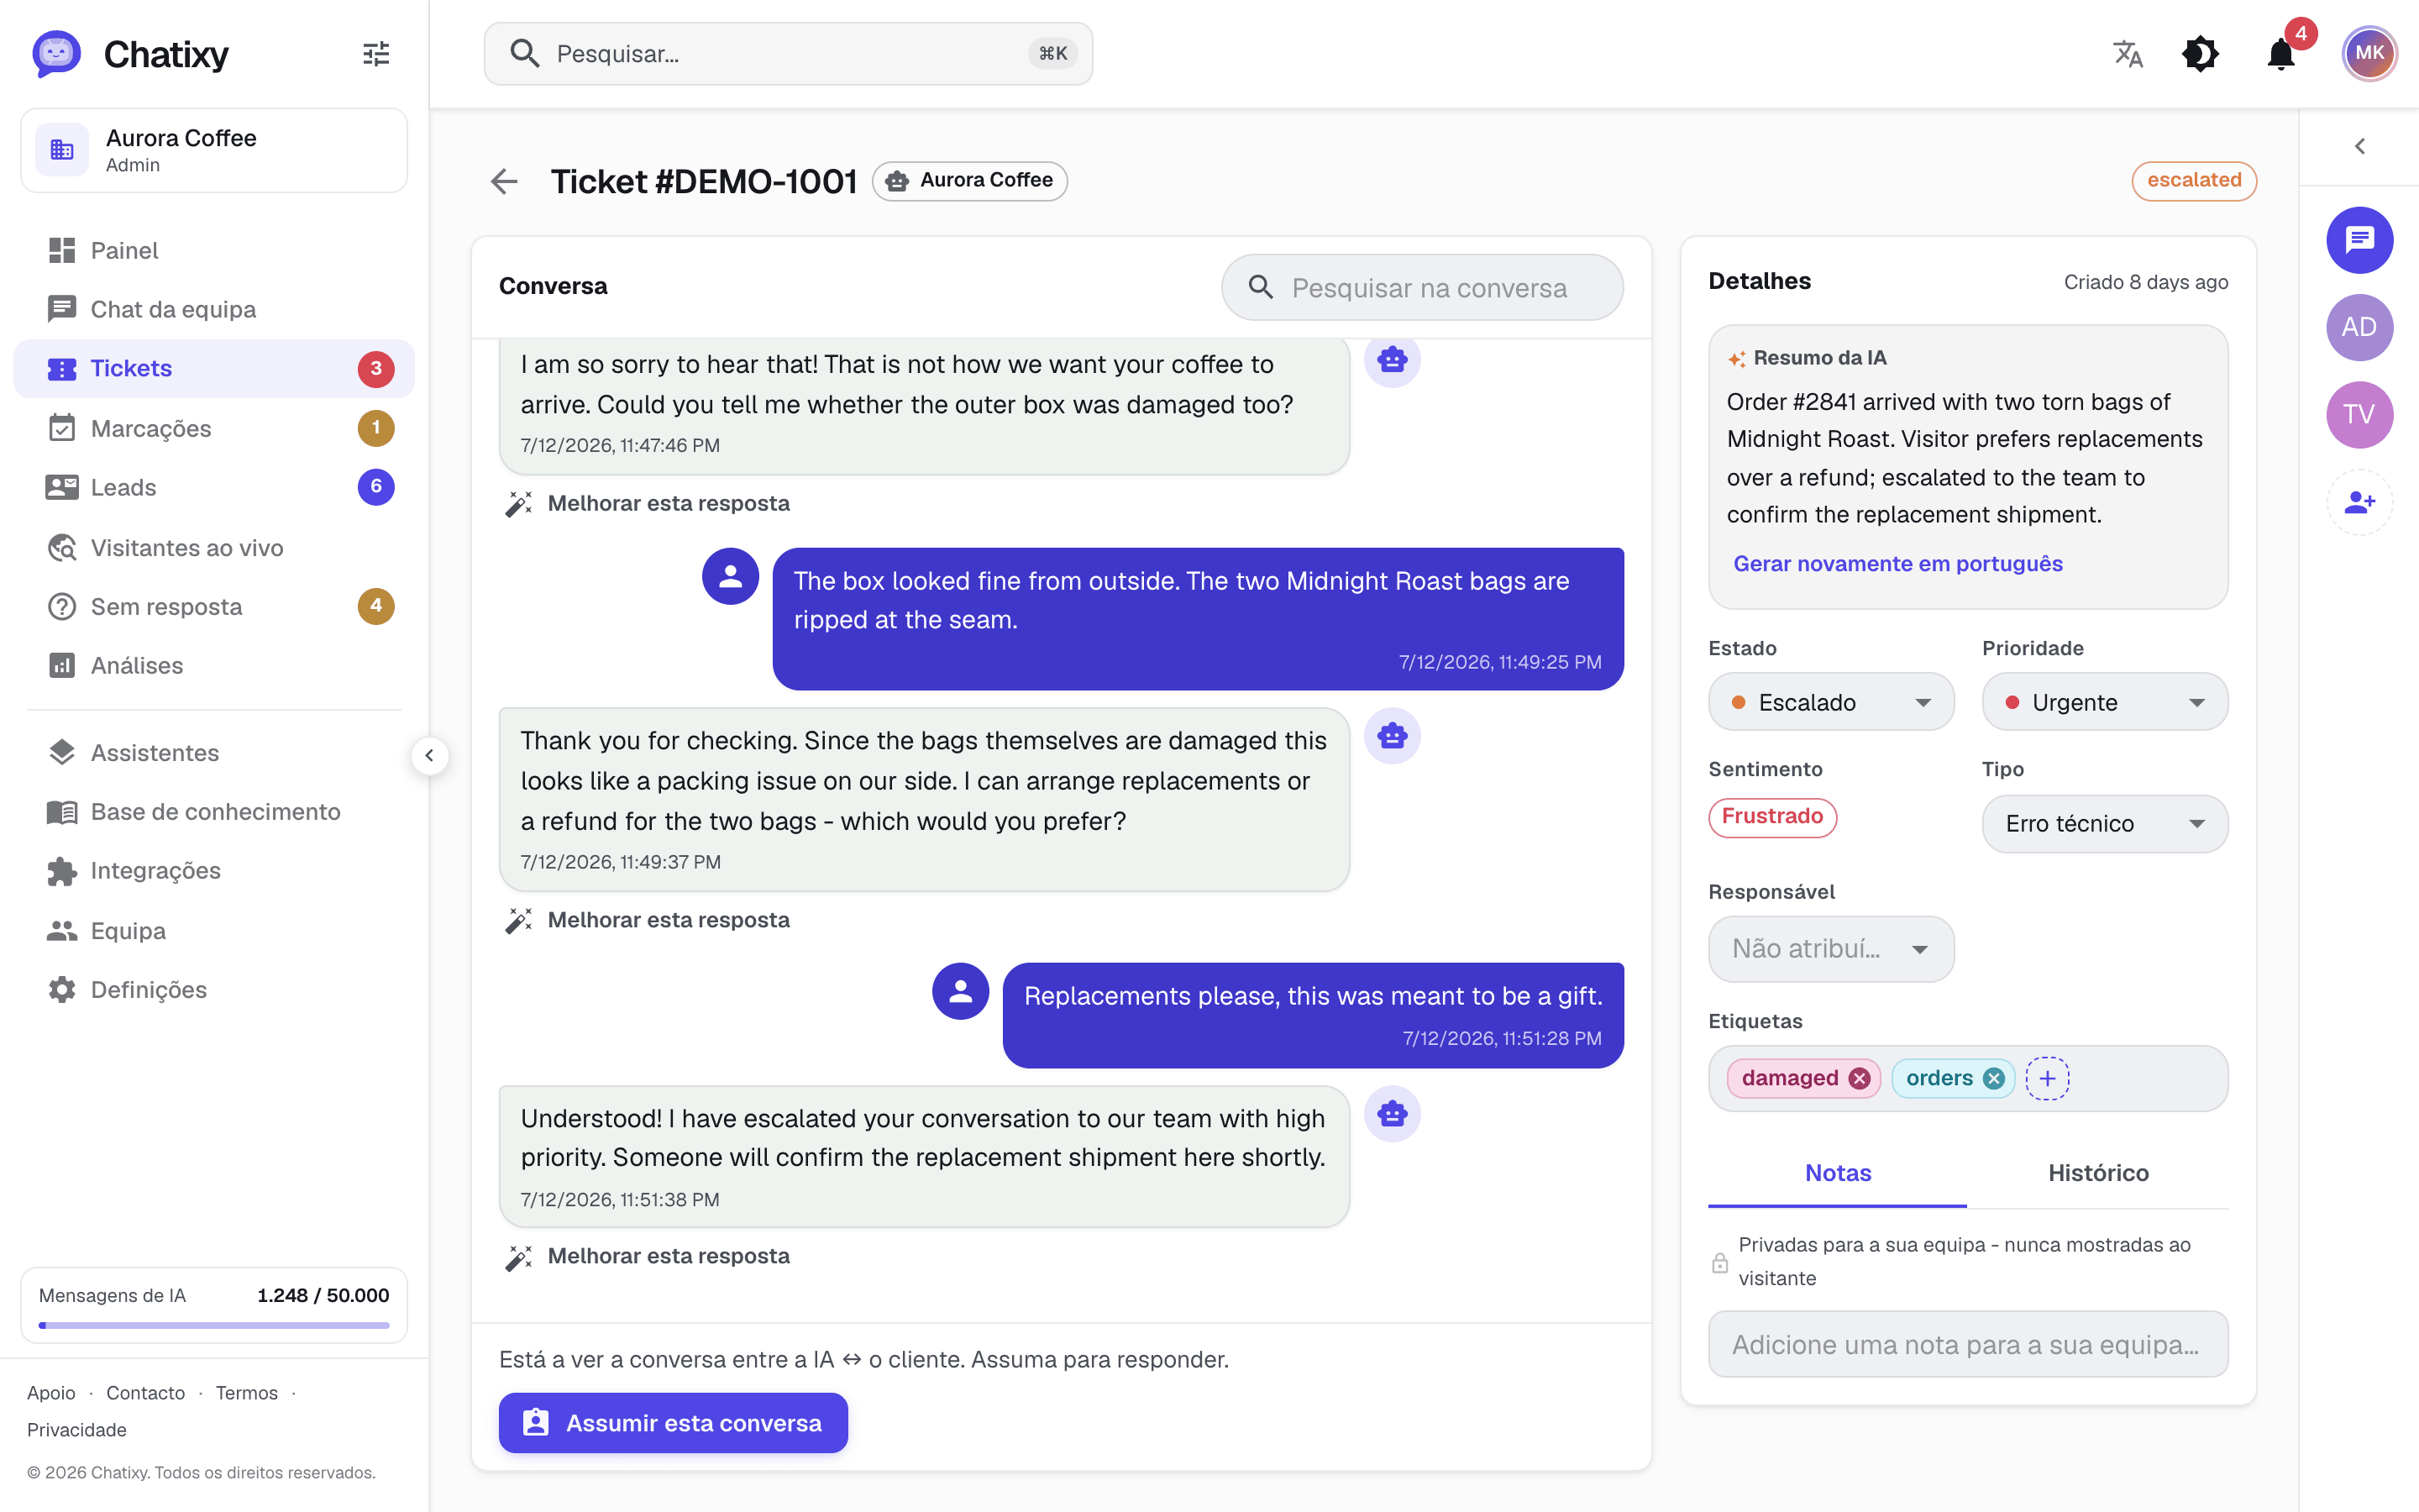Click visitor avatar beside 'The box looked fine' message
Screen dimensions: 2419x1512
click(731, 576)
